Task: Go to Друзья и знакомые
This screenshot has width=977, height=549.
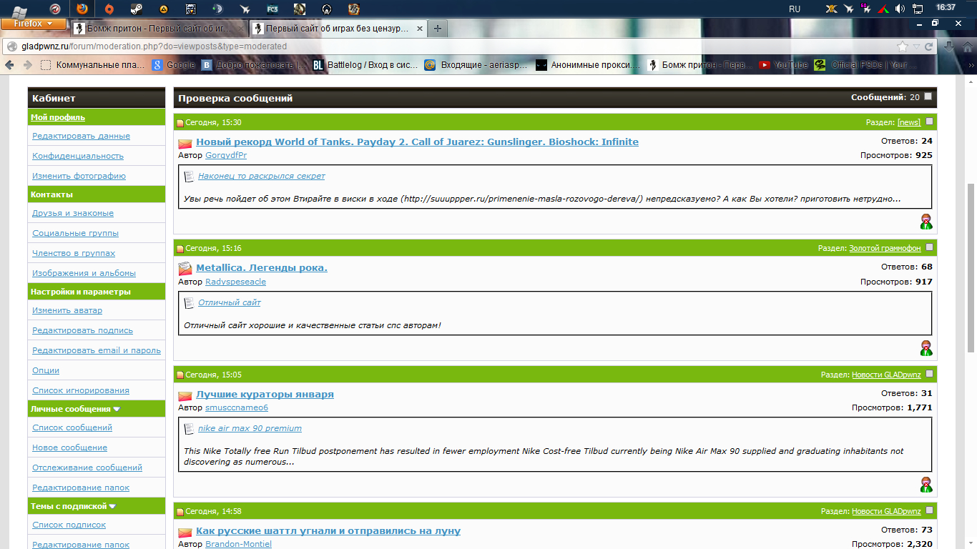Action: (73, 213)
